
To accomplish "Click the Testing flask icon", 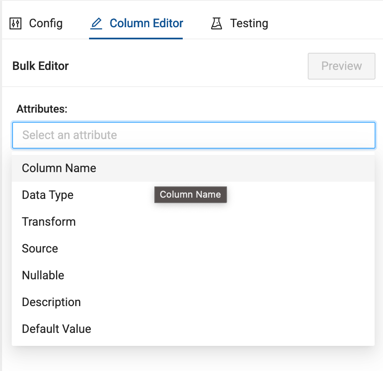I will (x=217, y=23).
